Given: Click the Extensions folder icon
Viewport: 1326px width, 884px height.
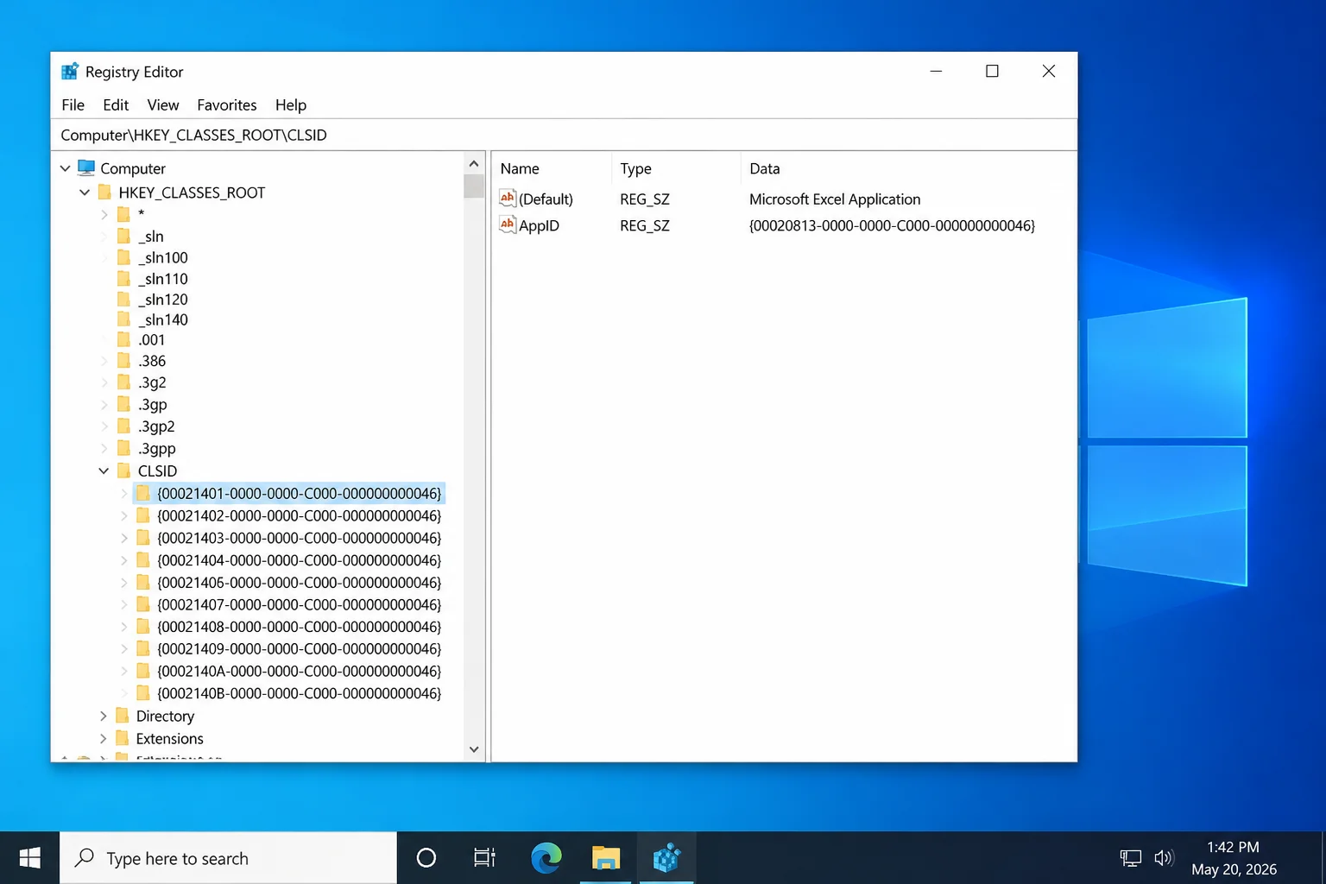Looking at the screenshot, I should [x=123, y=738].
